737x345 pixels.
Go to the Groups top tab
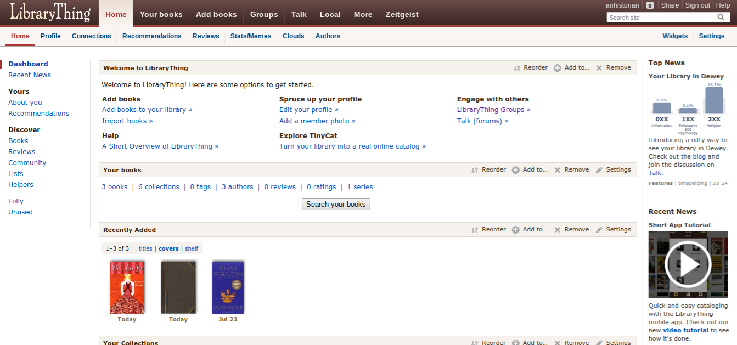[264, 14]
